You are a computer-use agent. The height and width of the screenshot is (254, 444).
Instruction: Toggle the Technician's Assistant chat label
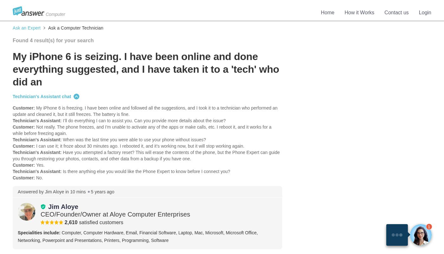[42, 97]
